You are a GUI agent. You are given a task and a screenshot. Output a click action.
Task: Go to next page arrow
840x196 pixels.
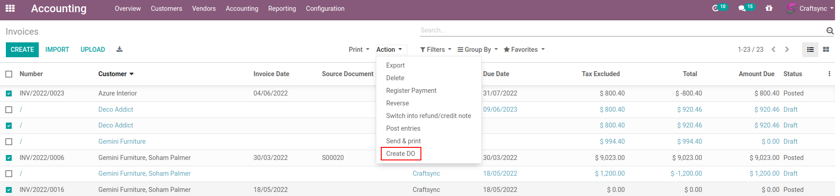point(787,50)
